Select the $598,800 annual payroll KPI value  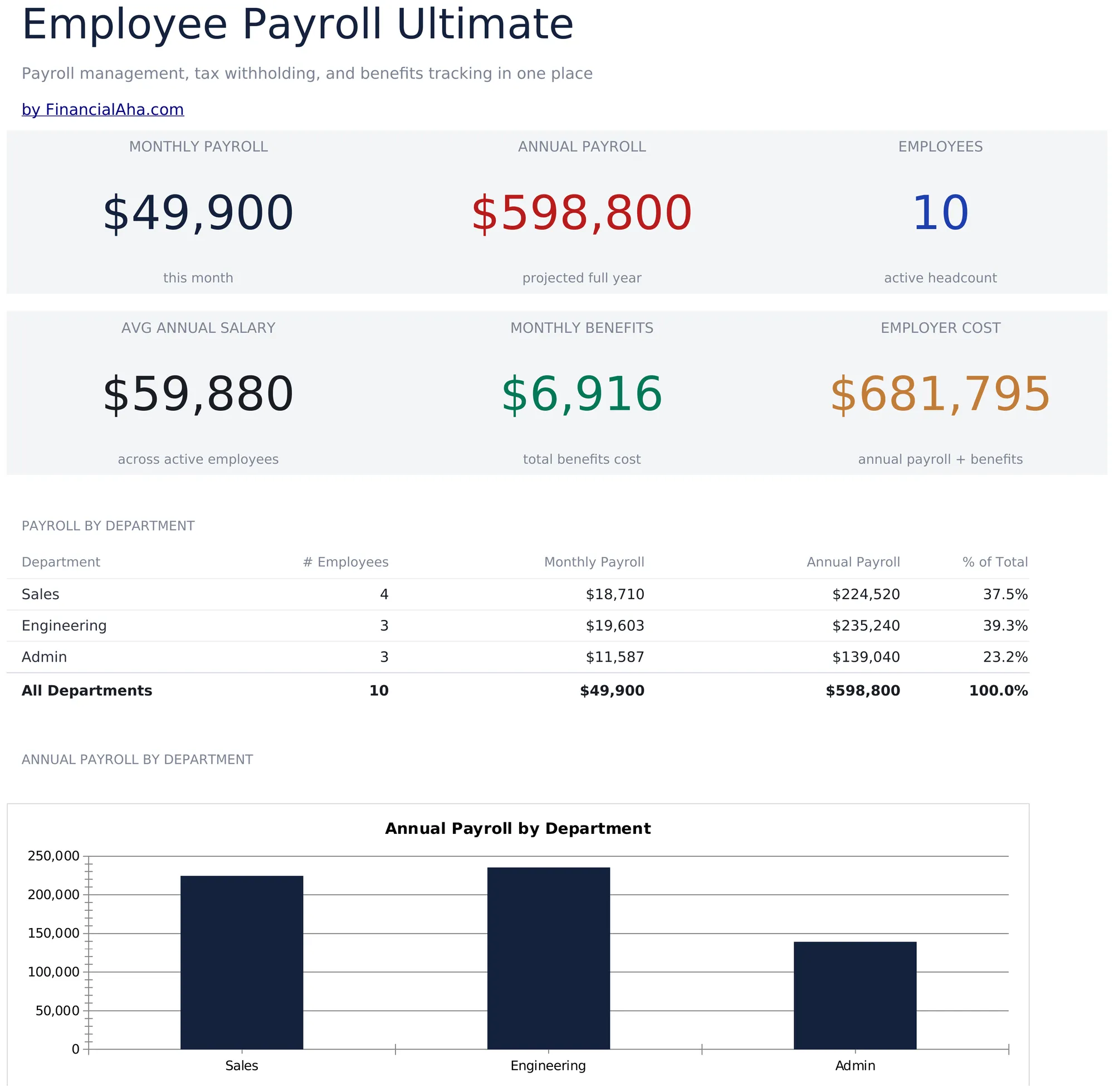click(x=582, y=214)
